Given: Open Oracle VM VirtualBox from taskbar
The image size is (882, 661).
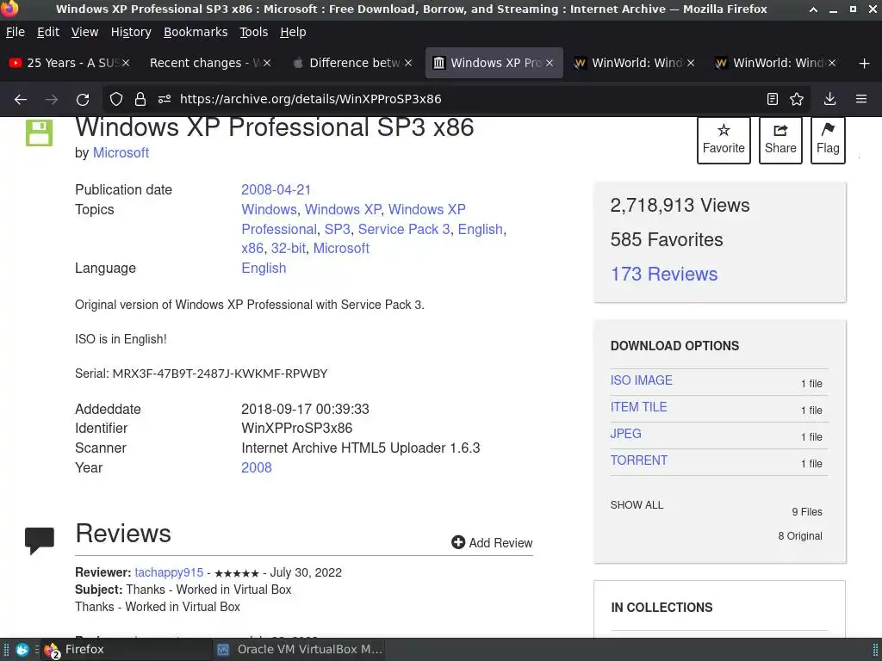Looking at the screenshot, I should click(x=299, y=649).
